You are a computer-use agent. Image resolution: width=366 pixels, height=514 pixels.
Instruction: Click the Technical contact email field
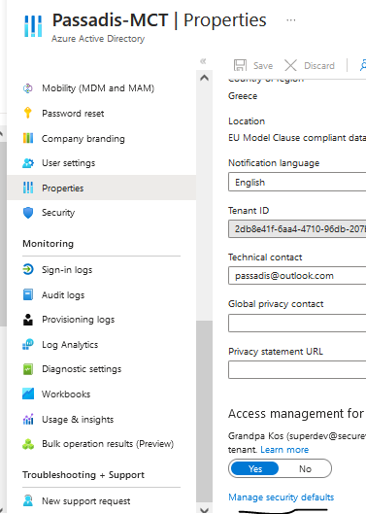297,276
